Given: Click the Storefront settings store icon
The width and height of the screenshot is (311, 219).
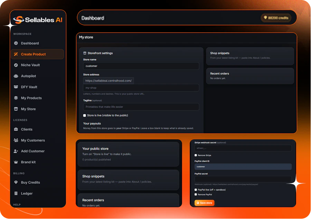Looking at the screenshot, I should click(85, 53).
